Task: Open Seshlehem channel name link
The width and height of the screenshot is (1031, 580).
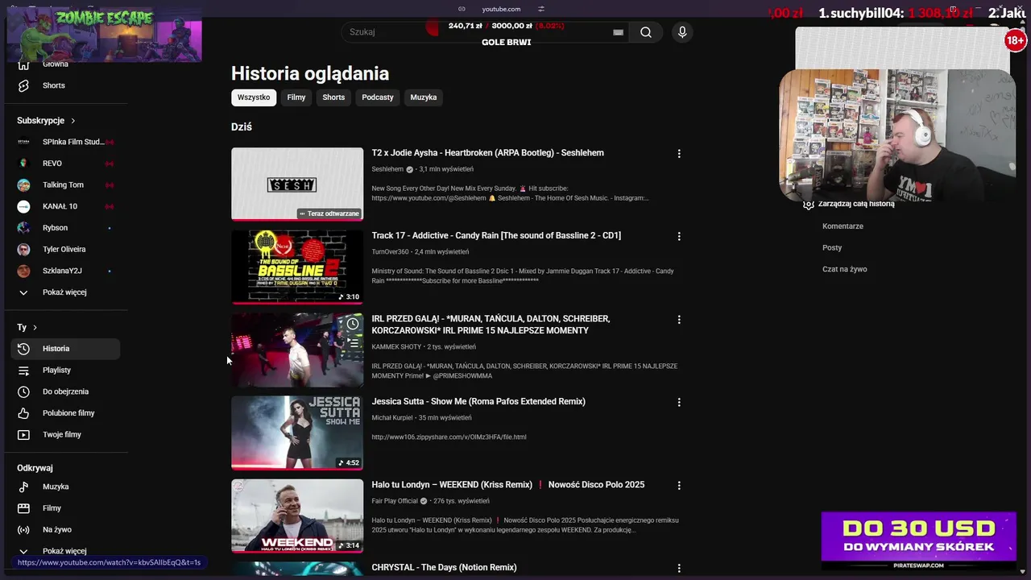Action: tap(387, 169)
